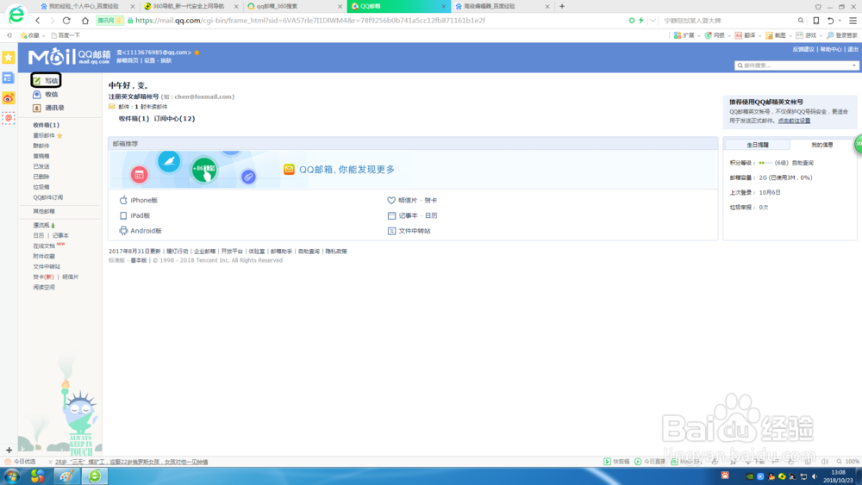
Task: Open a new browser tab
Action: point(562,7)
